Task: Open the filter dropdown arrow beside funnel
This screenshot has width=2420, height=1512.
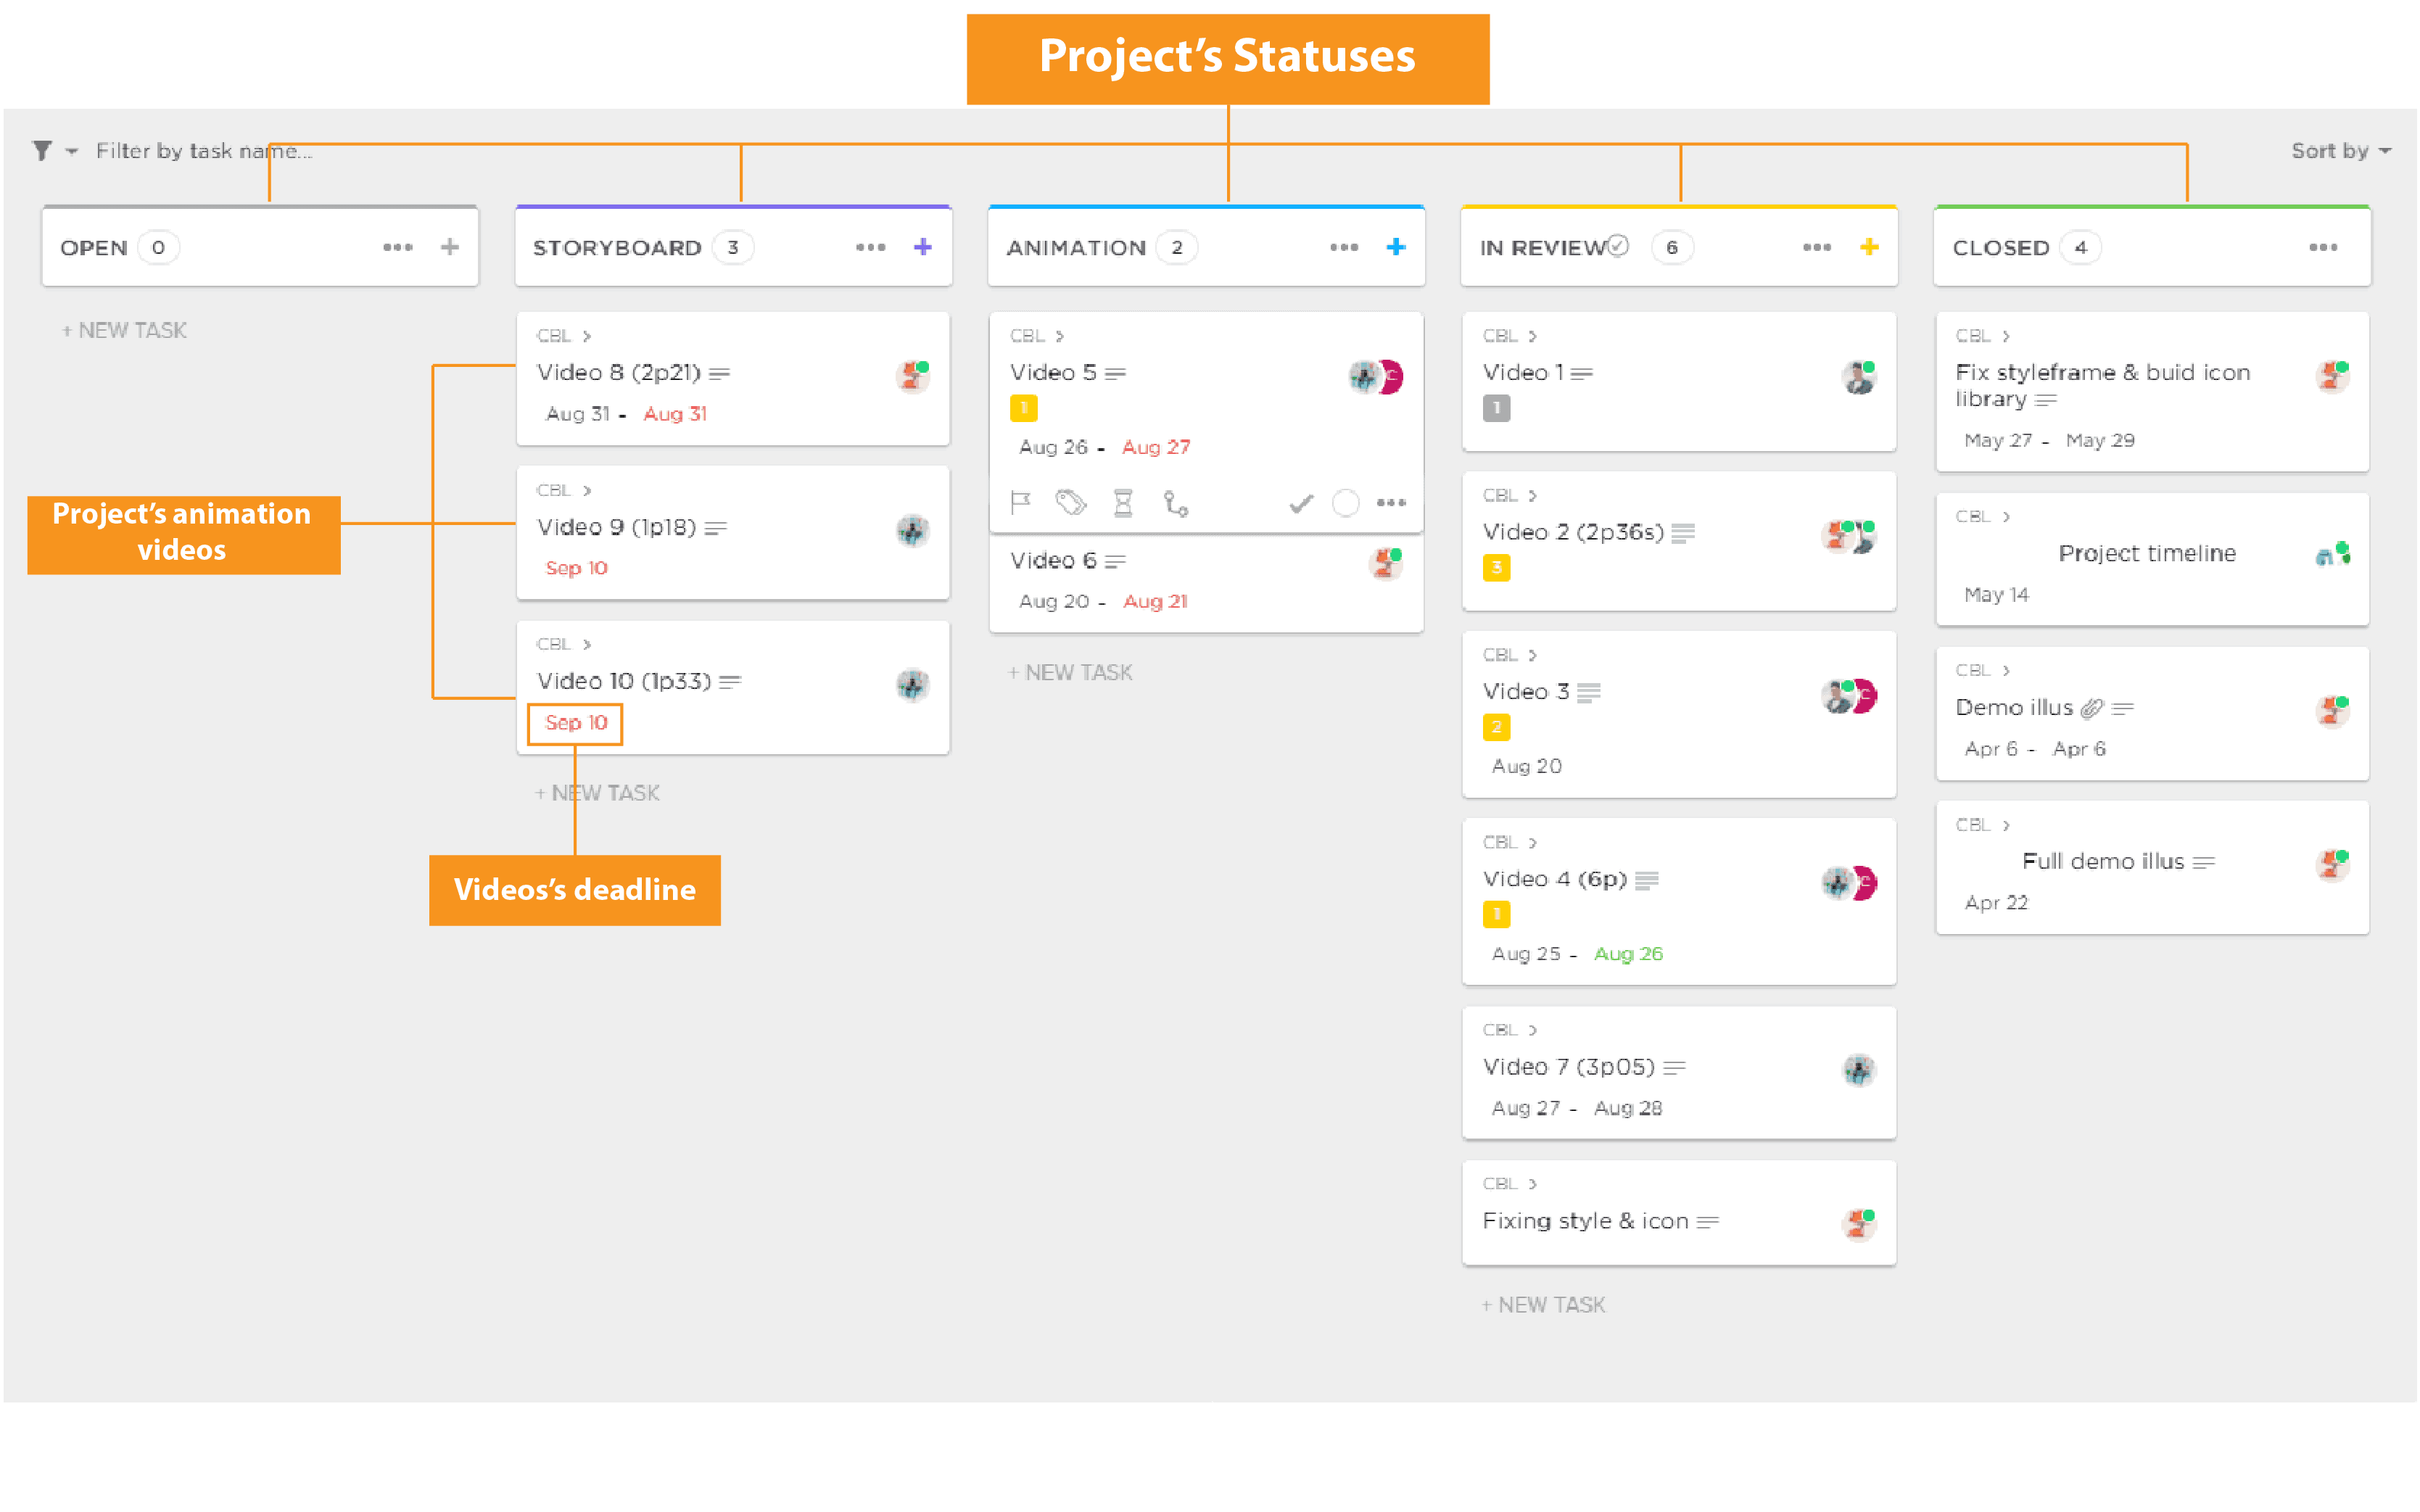Action: pyautogui.click(x=72, y=152)
